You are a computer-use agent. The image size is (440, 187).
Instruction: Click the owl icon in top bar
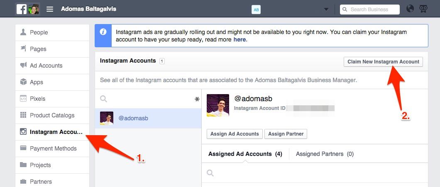[x=423, y=9]
